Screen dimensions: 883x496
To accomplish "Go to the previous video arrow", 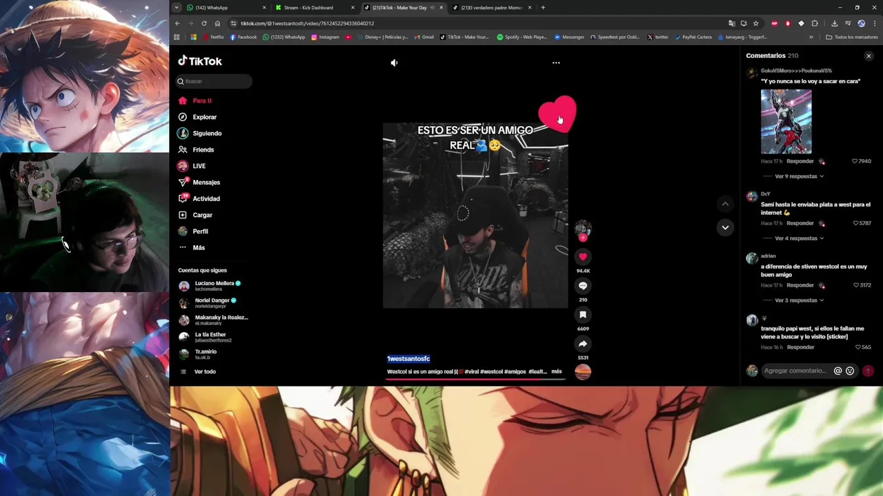I will 725,204.
